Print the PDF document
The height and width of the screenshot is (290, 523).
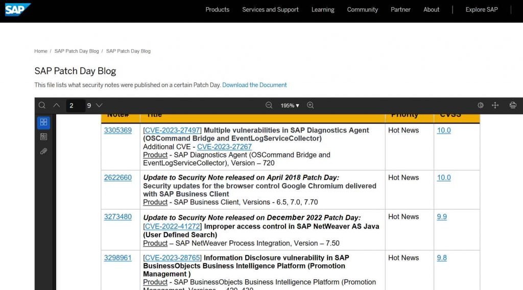pyautogui.click(x=513, y=105)
